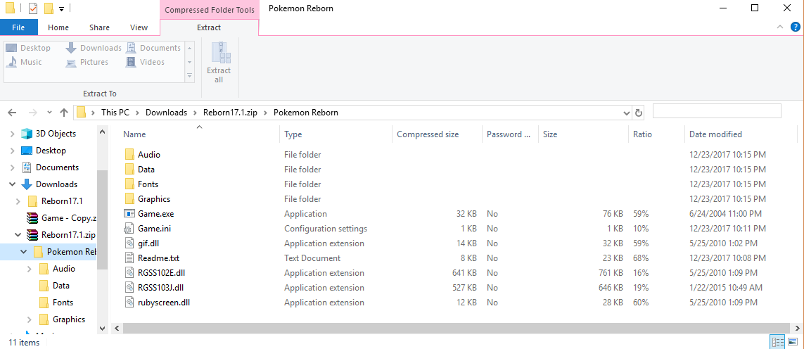Click the Back navigation arrow
This screenshot has height=349, width=804.
[12, 113]
